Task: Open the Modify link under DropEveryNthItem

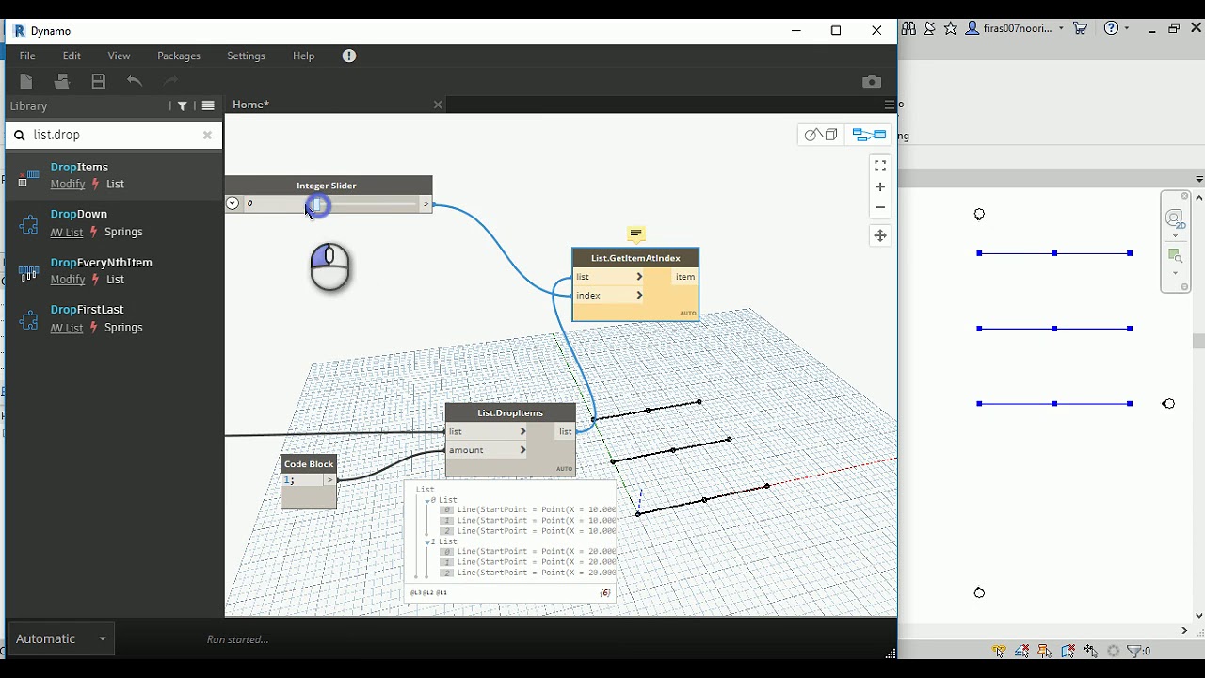Action: click(x=68, y=279)
